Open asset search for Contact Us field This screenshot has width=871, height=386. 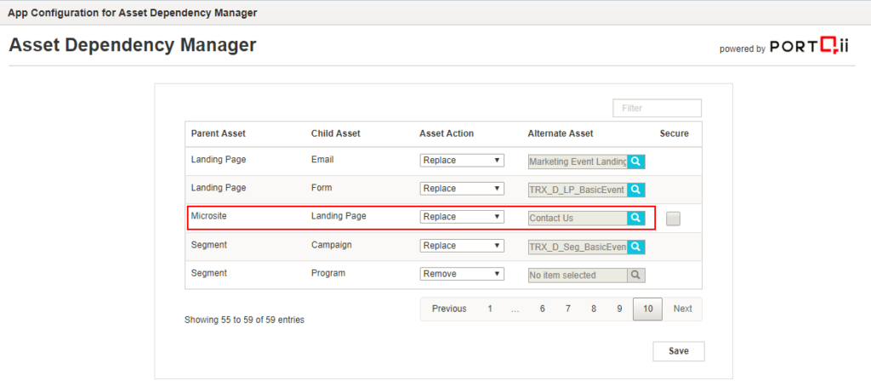pos(635,218)
